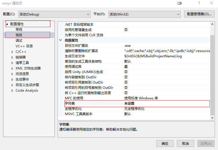Click the 应用(A) button
This screenshot has width=218, height=150.
(x=206, y=143)
